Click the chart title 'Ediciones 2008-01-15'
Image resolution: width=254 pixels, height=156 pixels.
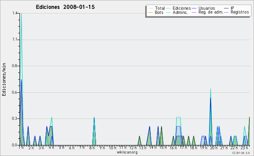tap(65, 7)
